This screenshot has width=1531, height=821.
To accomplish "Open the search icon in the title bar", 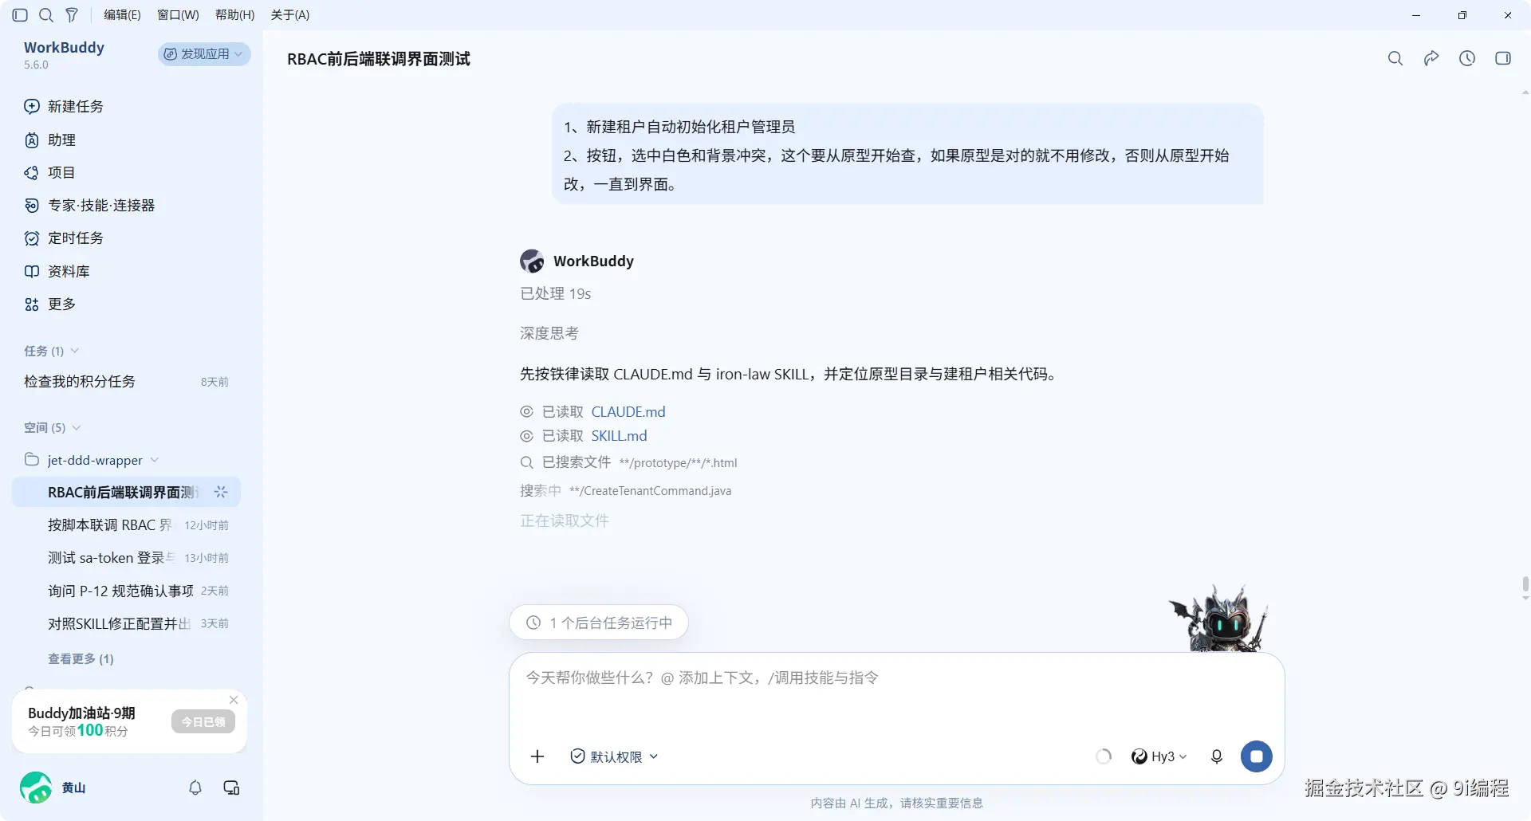I will pos(46,15).
